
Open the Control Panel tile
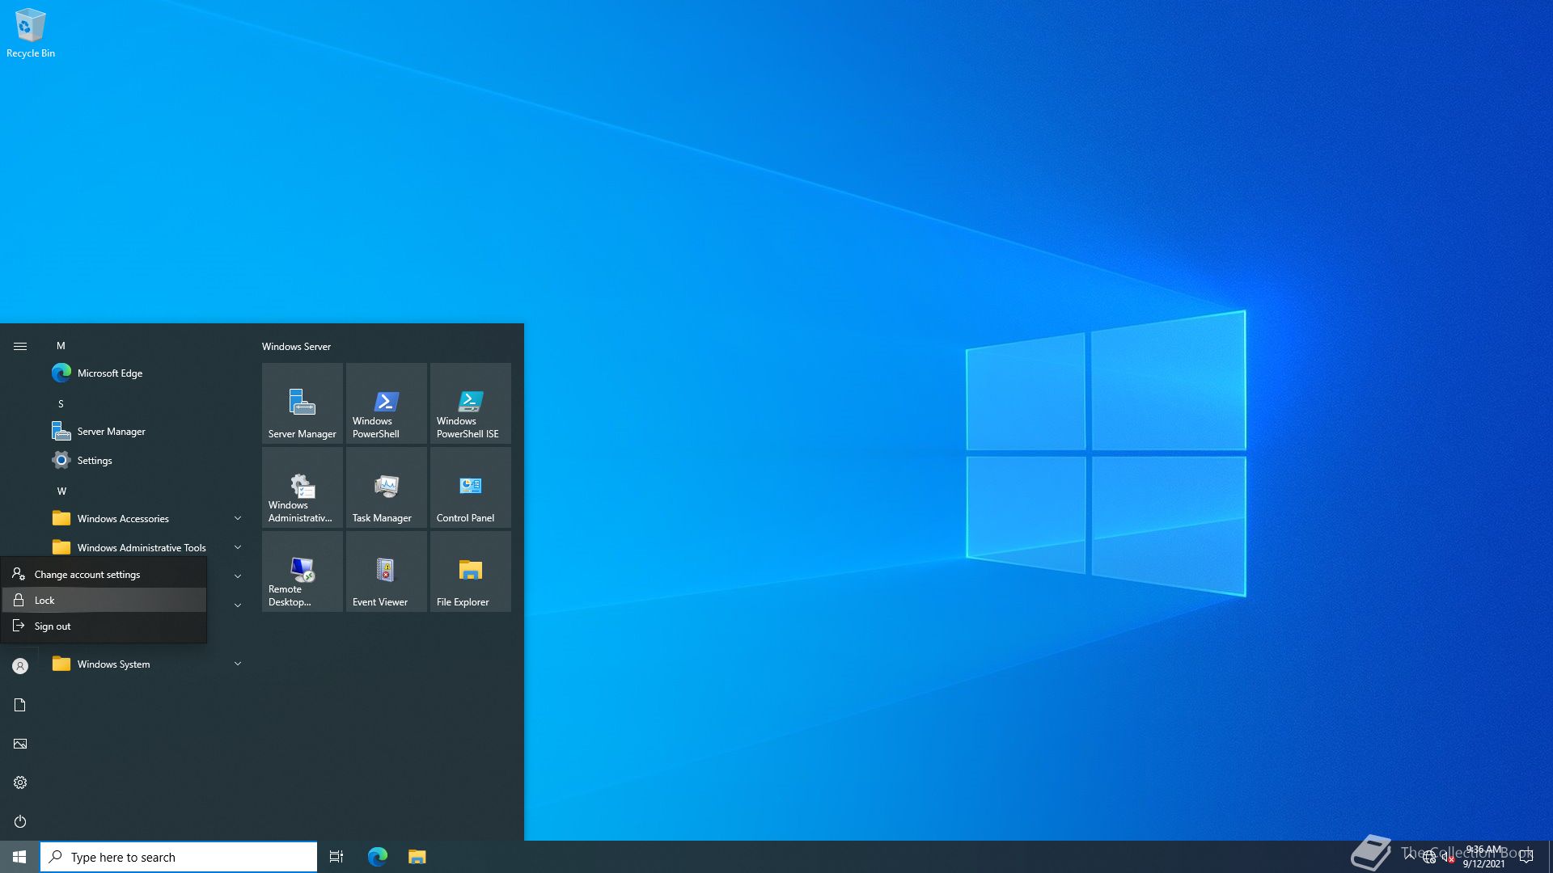click(470, 487)
